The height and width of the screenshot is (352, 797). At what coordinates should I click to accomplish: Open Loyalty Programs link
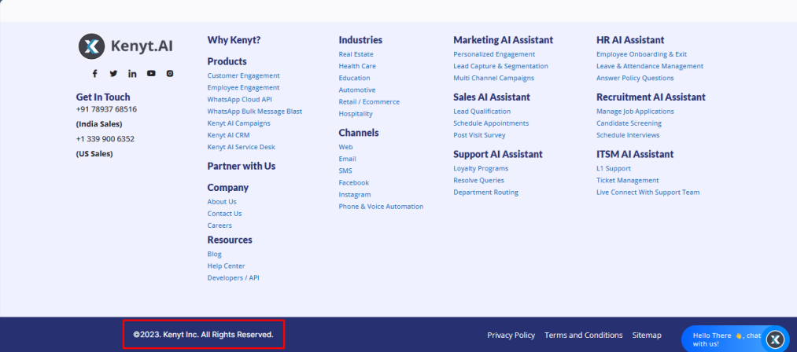pyautogui.click(x=481, y=169)
